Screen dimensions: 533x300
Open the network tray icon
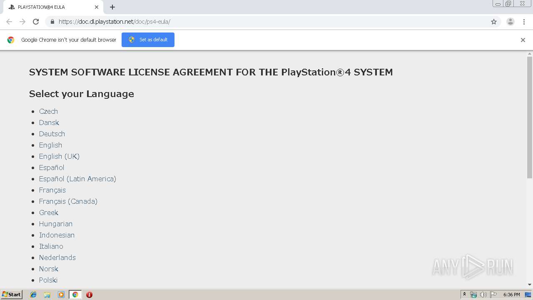(x=473, y=295)
